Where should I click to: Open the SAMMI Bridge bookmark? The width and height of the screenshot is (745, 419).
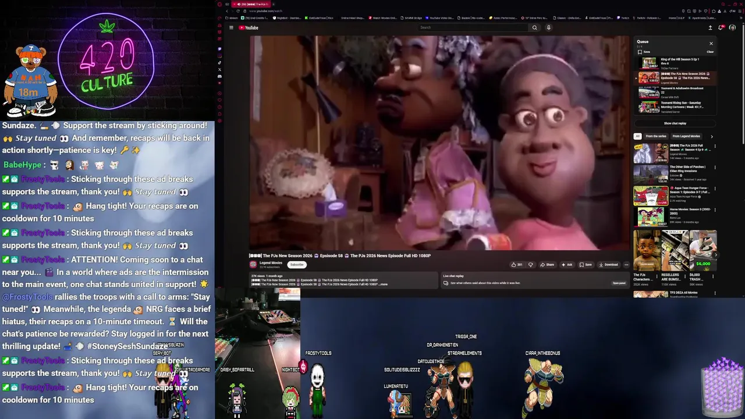(411, 18)
